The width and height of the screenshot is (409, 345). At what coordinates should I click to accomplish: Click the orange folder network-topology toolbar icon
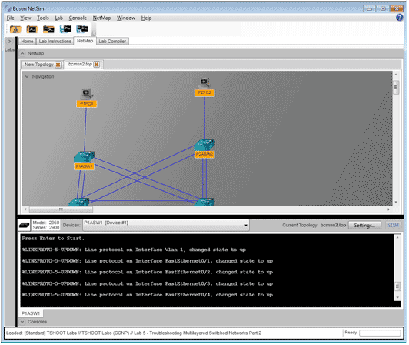[15, 29]
